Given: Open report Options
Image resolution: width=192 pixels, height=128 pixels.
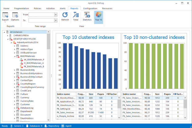Looking at the screenshot, I should [x=15, y=17].
